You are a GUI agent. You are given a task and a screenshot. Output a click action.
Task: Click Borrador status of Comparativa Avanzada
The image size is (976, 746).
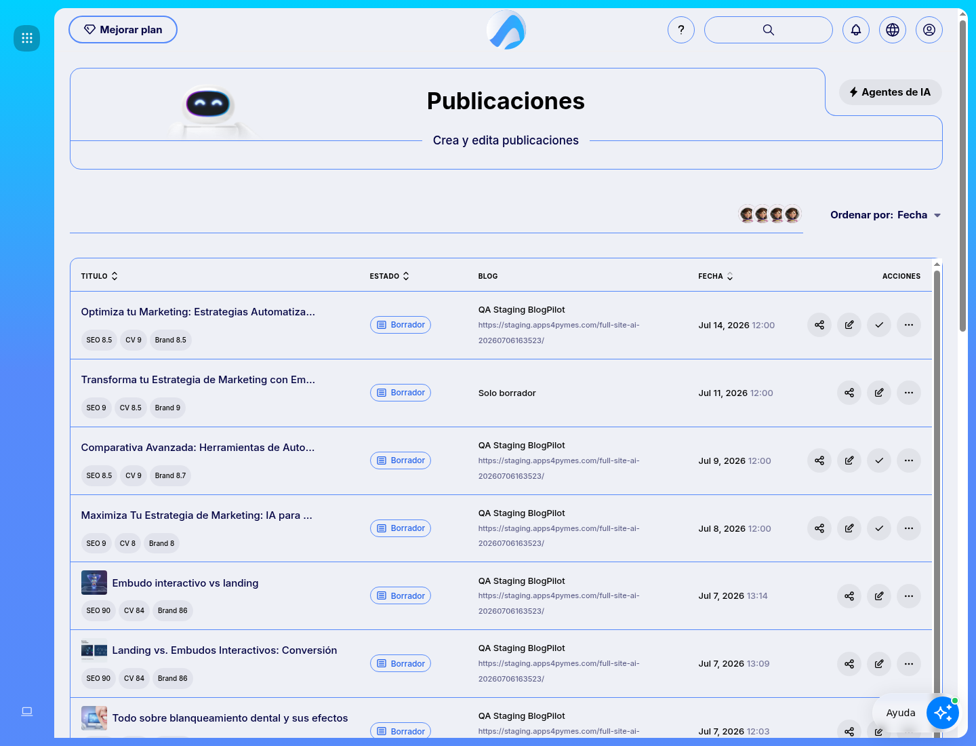401,460
